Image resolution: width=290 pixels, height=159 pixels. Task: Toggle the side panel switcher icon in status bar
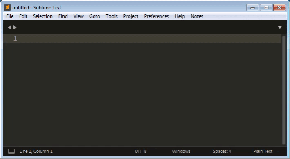[x=11, y=151]
